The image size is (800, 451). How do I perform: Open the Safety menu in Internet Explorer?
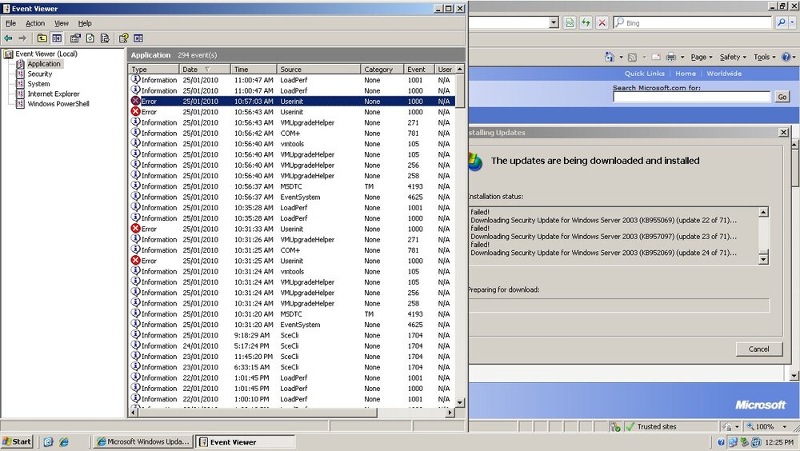pyautogui.click(x=733, y=57)
